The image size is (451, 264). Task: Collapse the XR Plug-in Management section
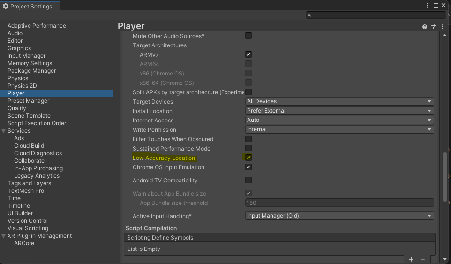pos(4,236)
